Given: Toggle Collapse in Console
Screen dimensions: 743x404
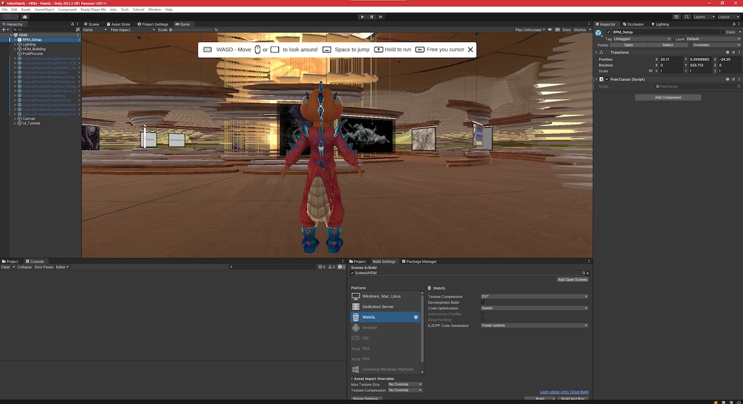Looking at the screenshot, I should click(24, 267).
